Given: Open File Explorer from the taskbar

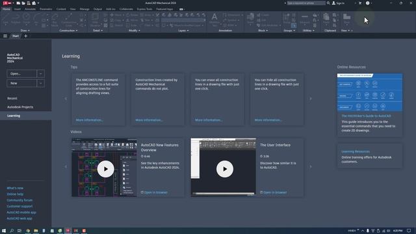Looking at the screenshot, I should [x=36, y=231].
